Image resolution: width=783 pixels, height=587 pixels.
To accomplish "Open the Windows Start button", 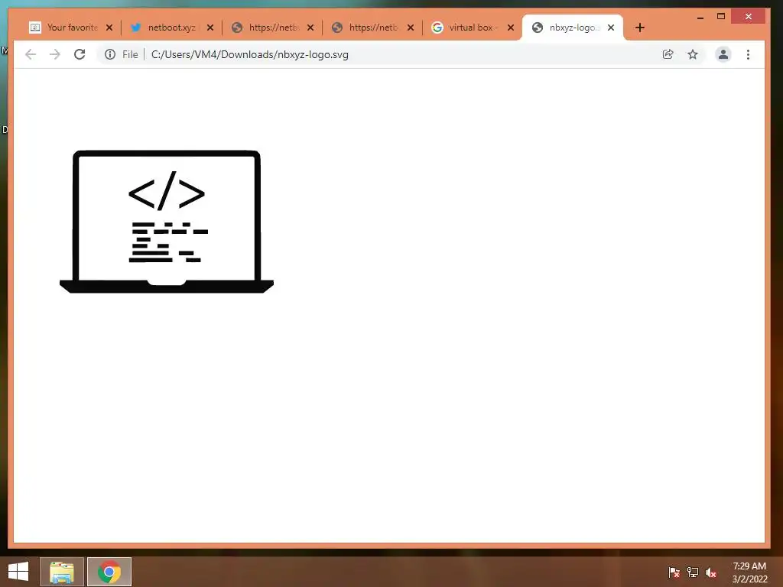I will 18,572.
